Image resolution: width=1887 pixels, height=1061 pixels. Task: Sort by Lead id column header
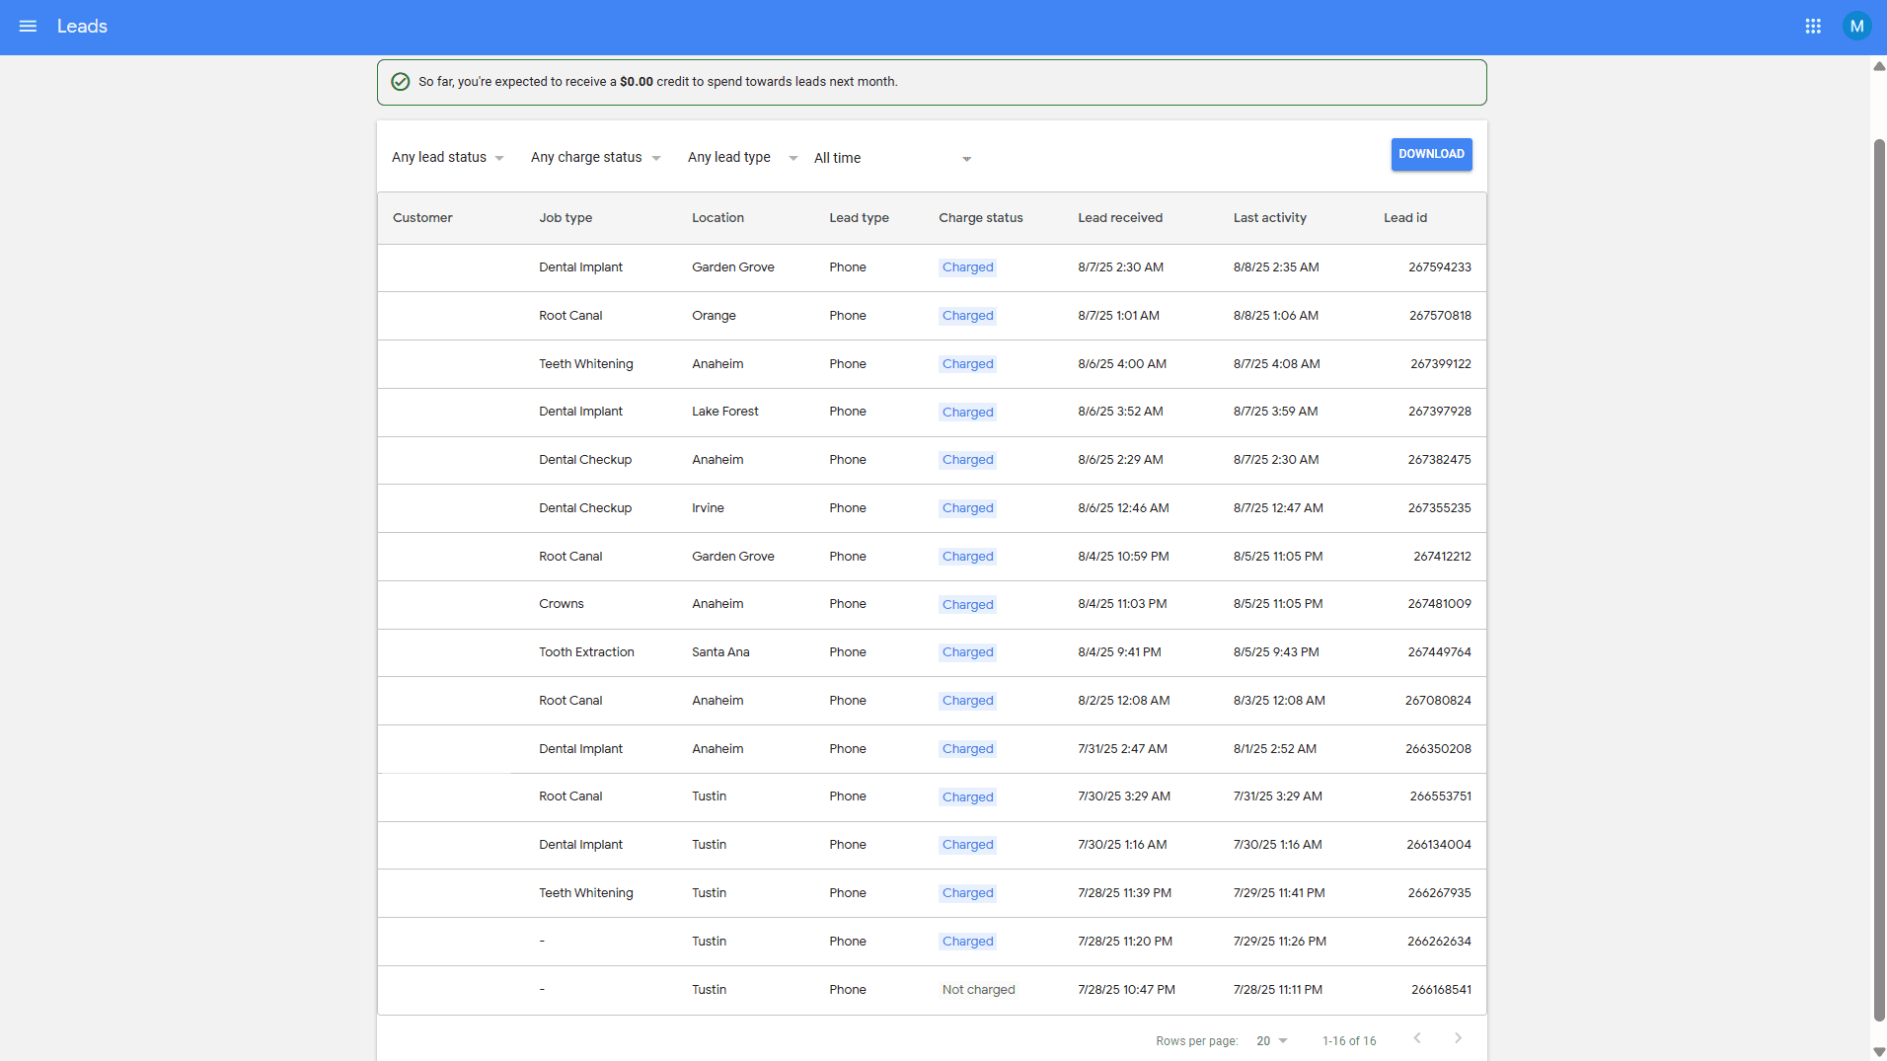click(x=1405, y=218)
